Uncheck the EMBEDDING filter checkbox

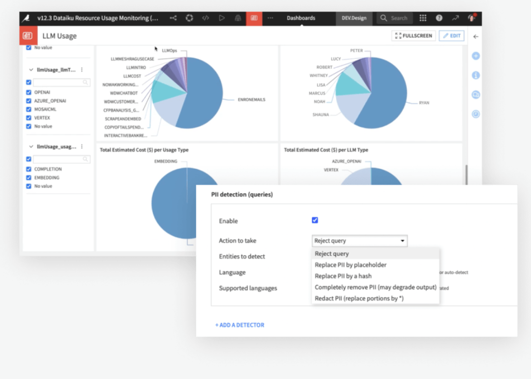click(x=29, y=178)
